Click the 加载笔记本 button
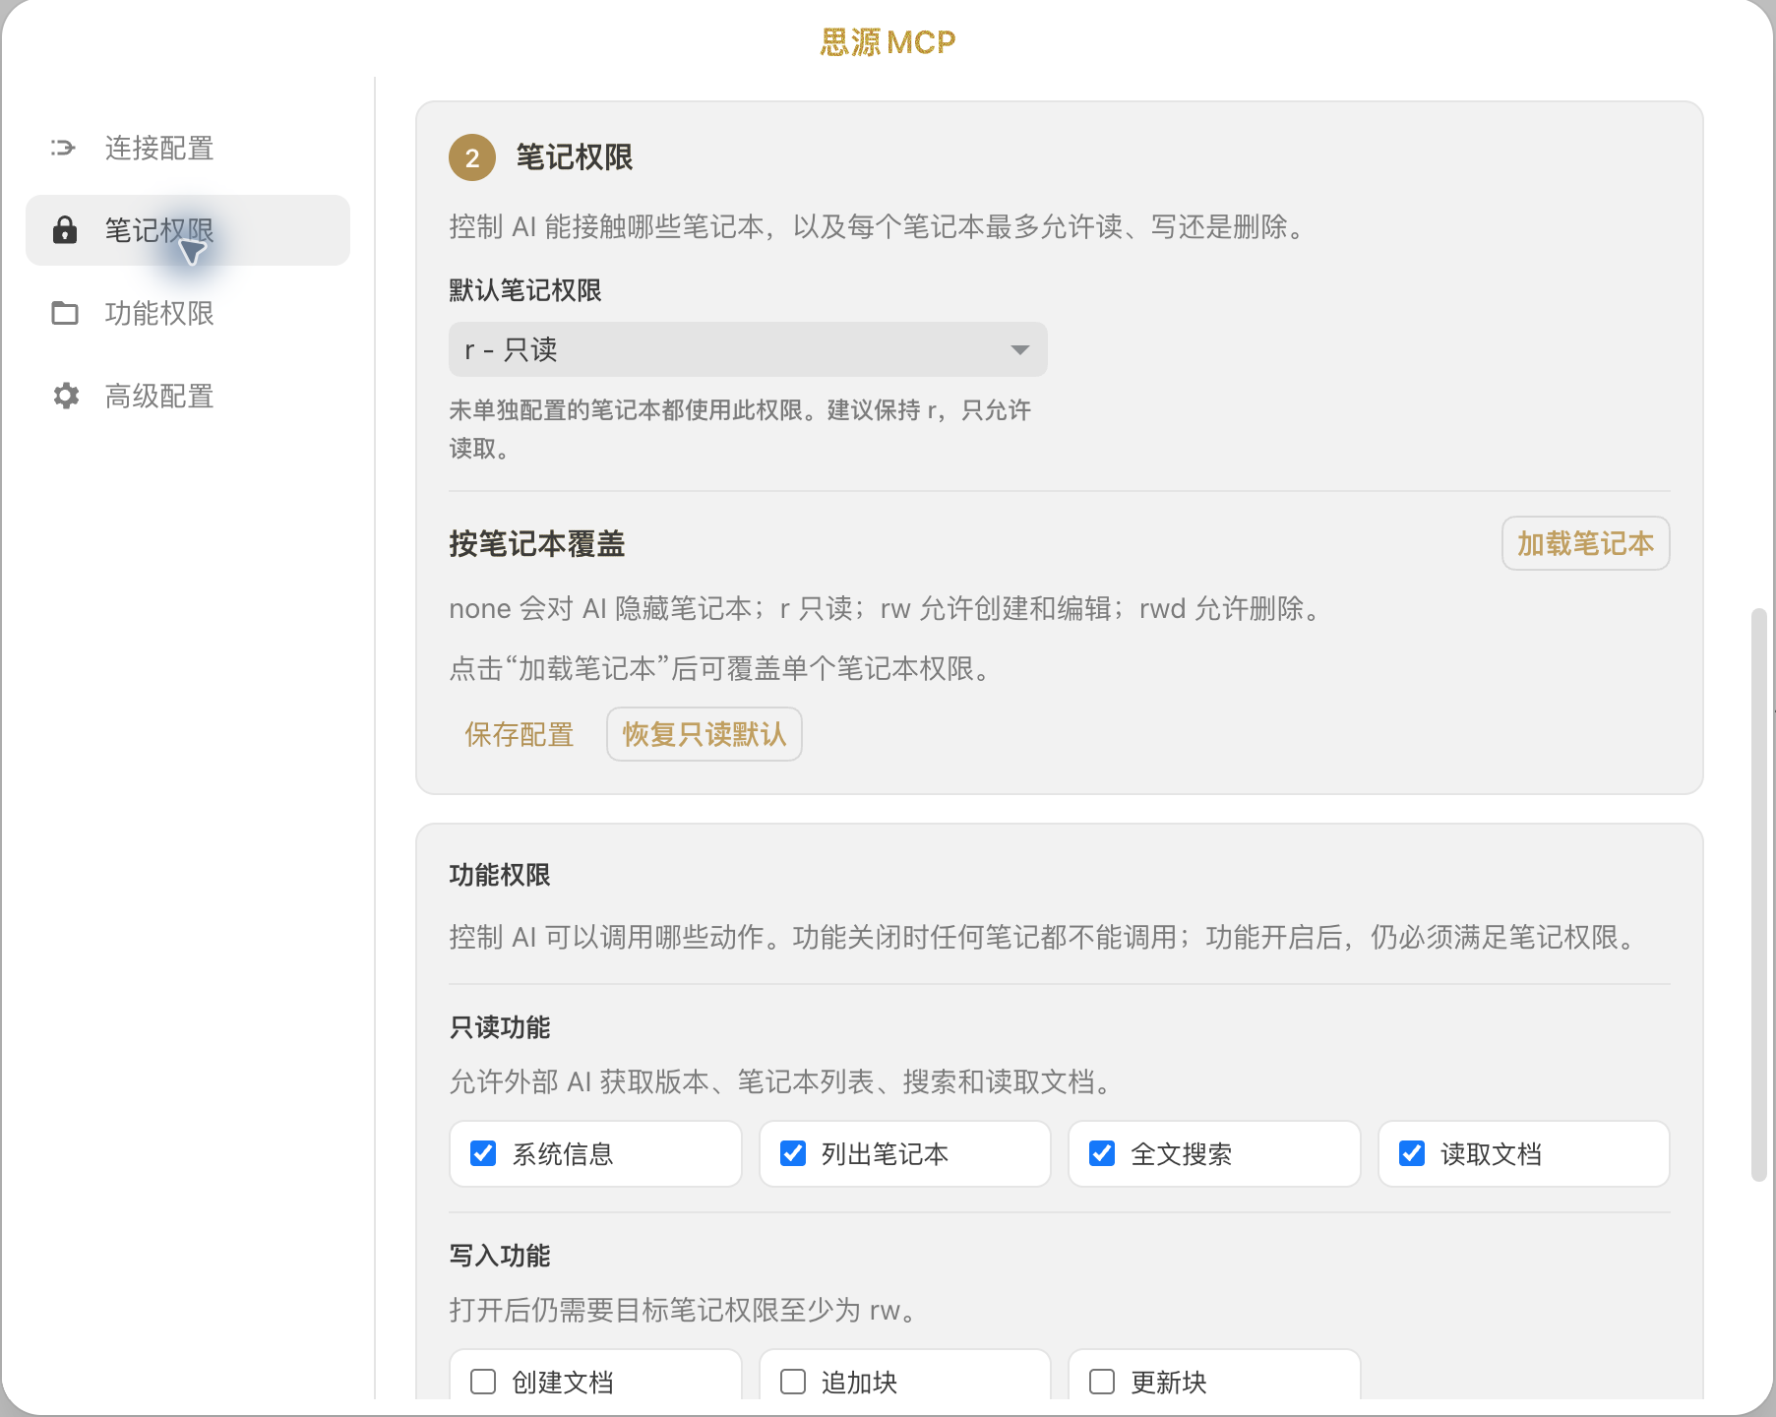Screen dimensions: 1776x1417 coord(1585,543)
